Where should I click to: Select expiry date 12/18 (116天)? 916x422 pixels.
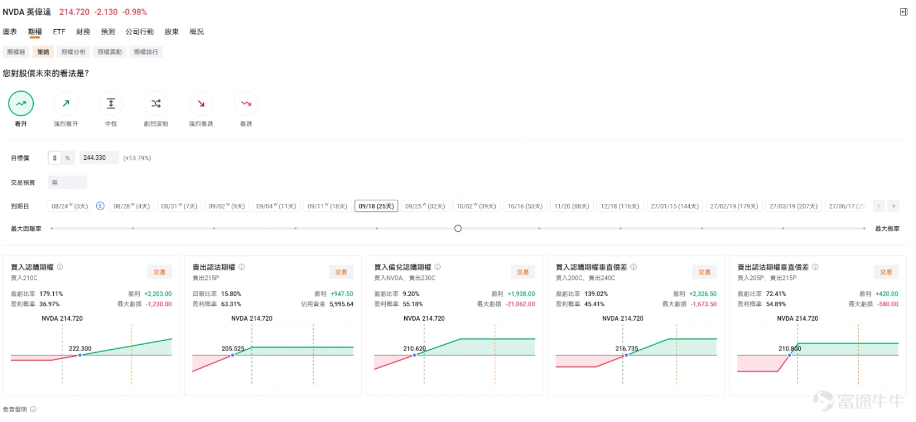pos(620,206)
